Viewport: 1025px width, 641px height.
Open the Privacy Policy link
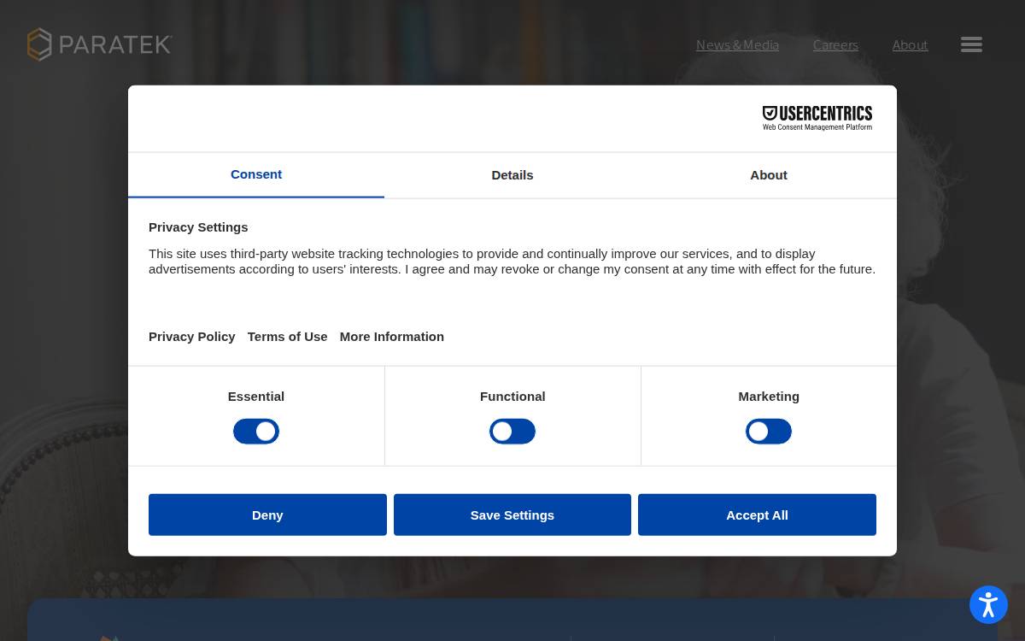tap(192, 337)
